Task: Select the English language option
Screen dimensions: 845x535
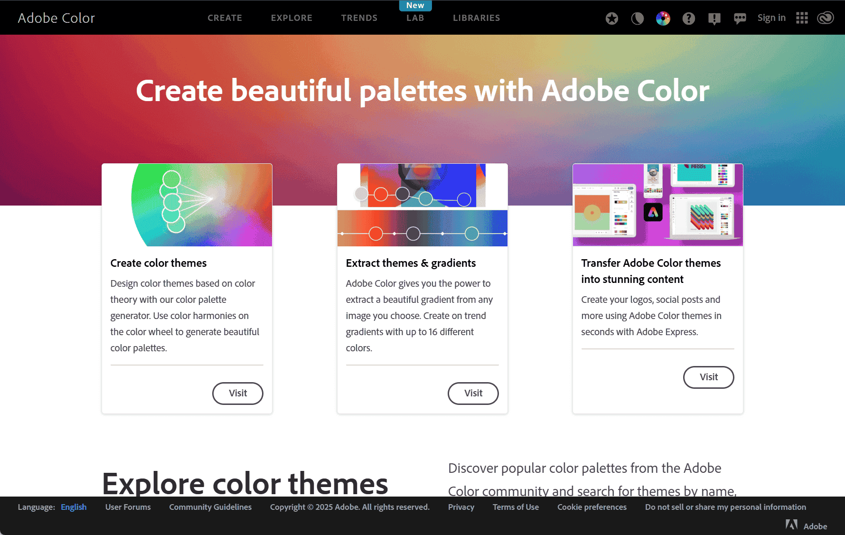Action: (x=74, y=507)
